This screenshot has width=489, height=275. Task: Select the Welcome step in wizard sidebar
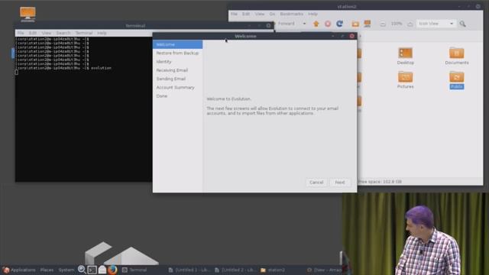[x=177, y=44]
